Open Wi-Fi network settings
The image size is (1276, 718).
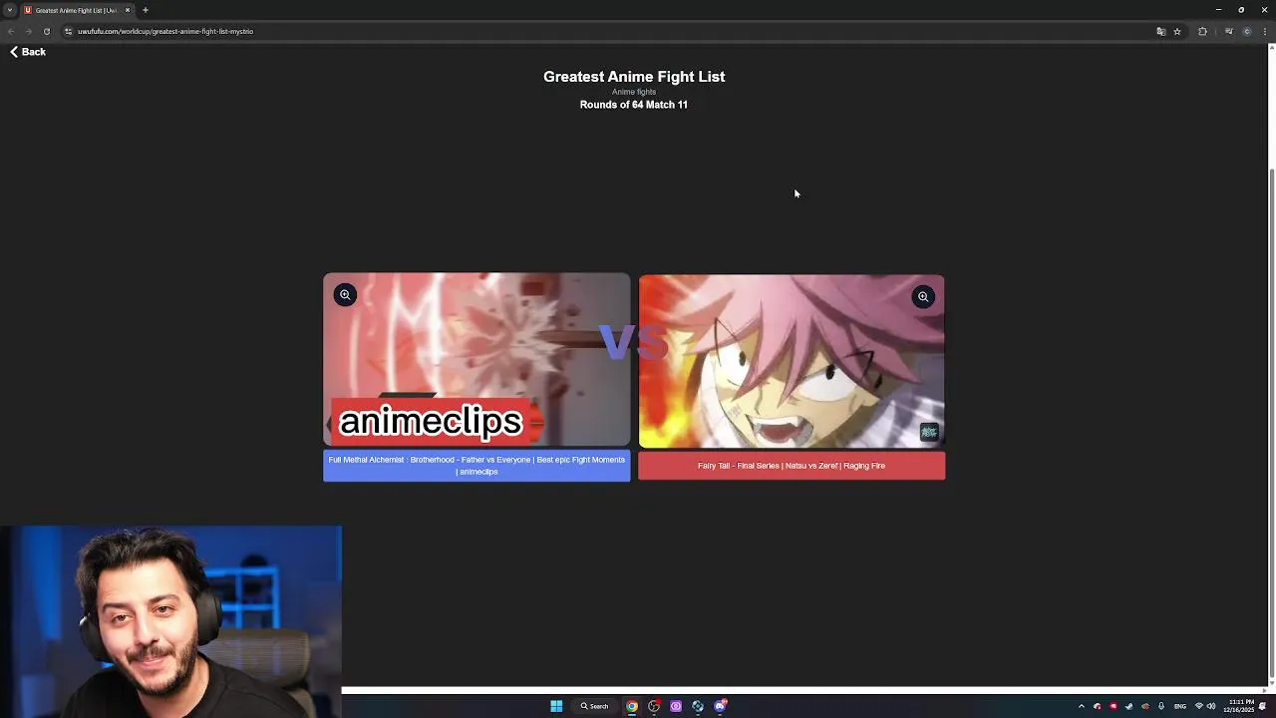point(1199,706)
